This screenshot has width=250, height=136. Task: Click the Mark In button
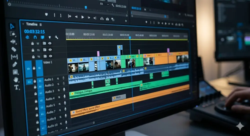[54, 15]
